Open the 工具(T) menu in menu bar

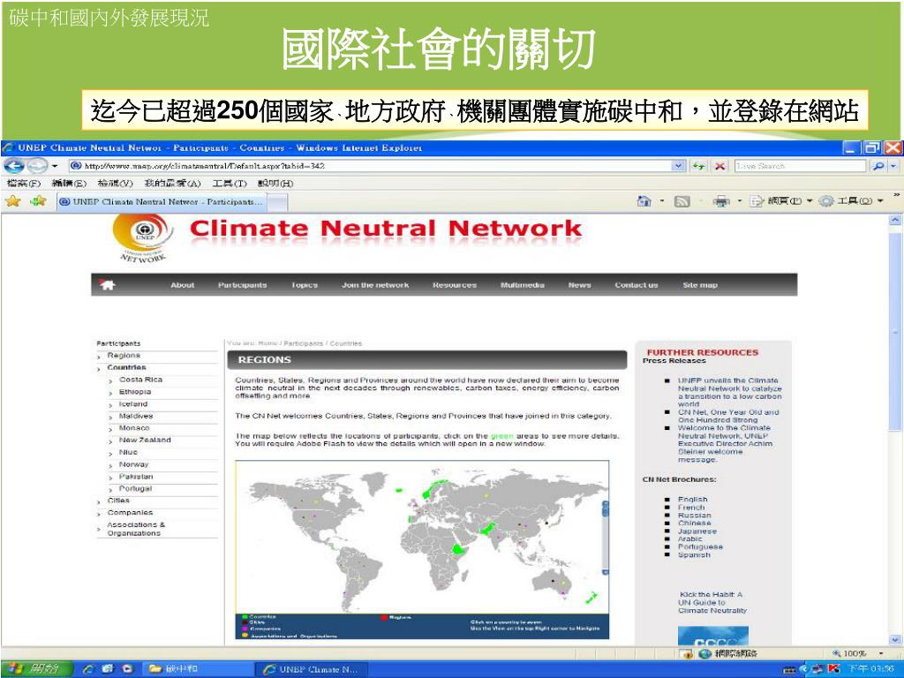tap(230, 184)
